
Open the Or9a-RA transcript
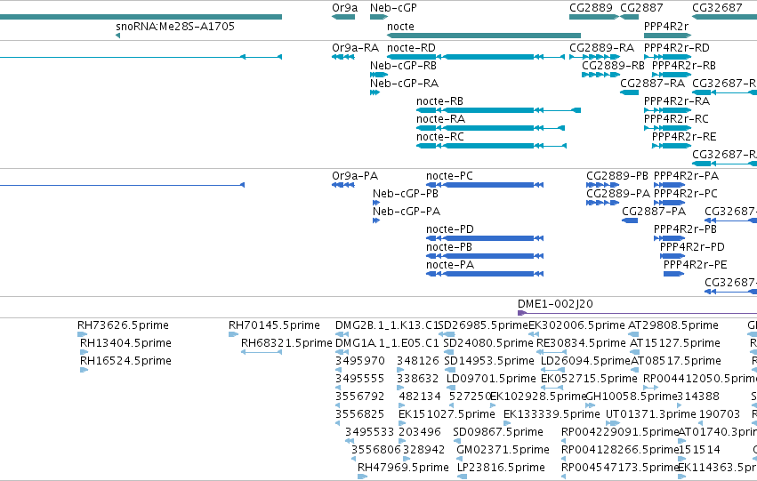pos(355,48)
